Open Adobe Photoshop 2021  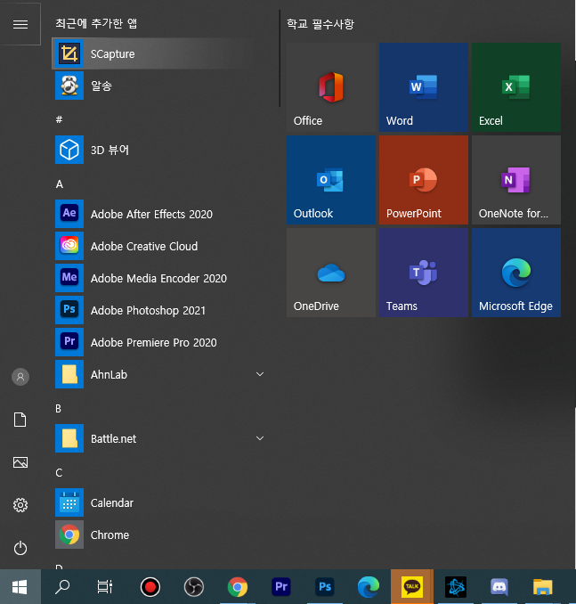coord(159,310)
